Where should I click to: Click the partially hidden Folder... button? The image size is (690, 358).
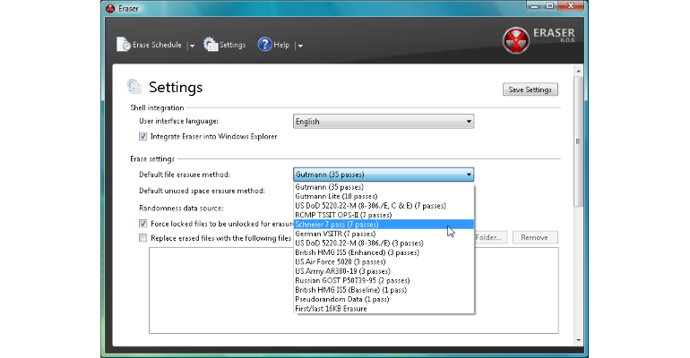[490, 237]
